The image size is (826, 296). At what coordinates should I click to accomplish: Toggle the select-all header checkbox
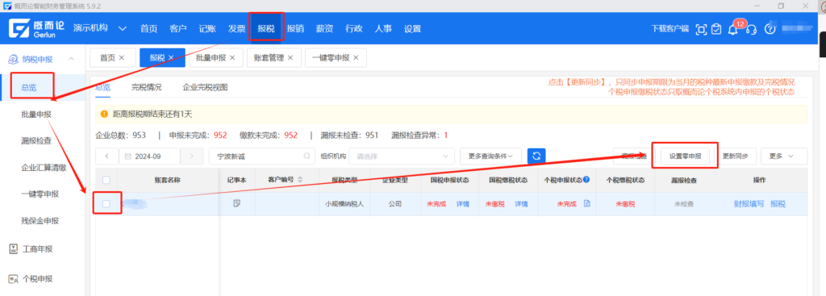tap(106, 180)
